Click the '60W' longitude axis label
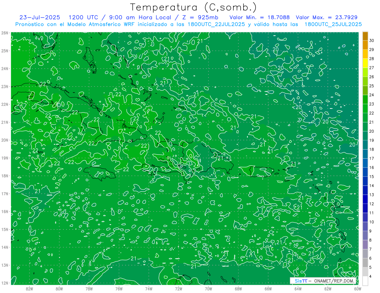This screenshot has height=293, width=380. 358,288
